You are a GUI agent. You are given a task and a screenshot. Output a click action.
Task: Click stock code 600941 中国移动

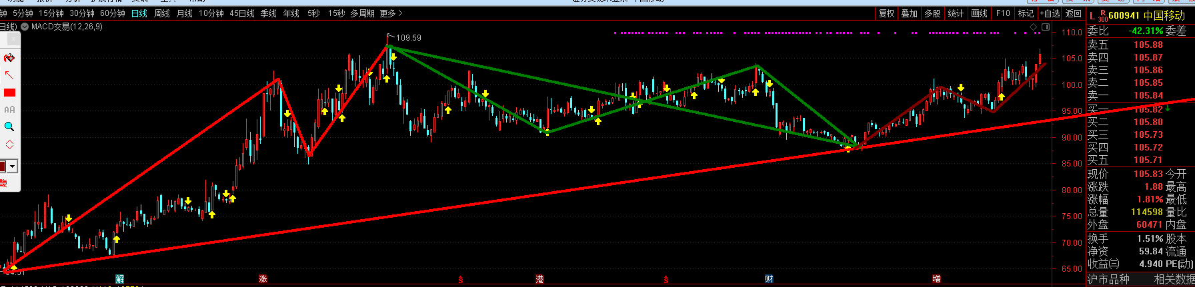click(x=1147, y=15)
